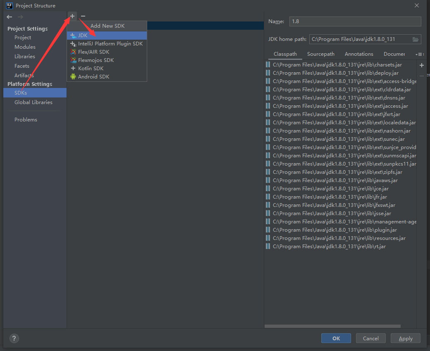The image size is (430, 351).
Task: Choose IntelliJ Platform Plugin SDK option
Action: [x=107, y=43]
